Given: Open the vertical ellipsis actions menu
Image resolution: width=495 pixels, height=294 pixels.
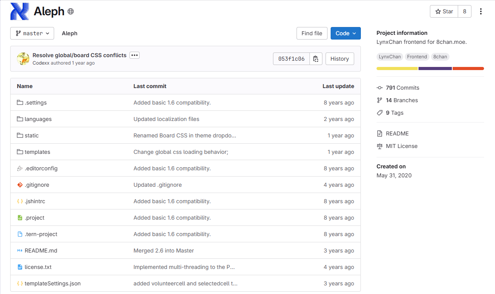Looking at the screenshot, I should (x=481, y=11).
